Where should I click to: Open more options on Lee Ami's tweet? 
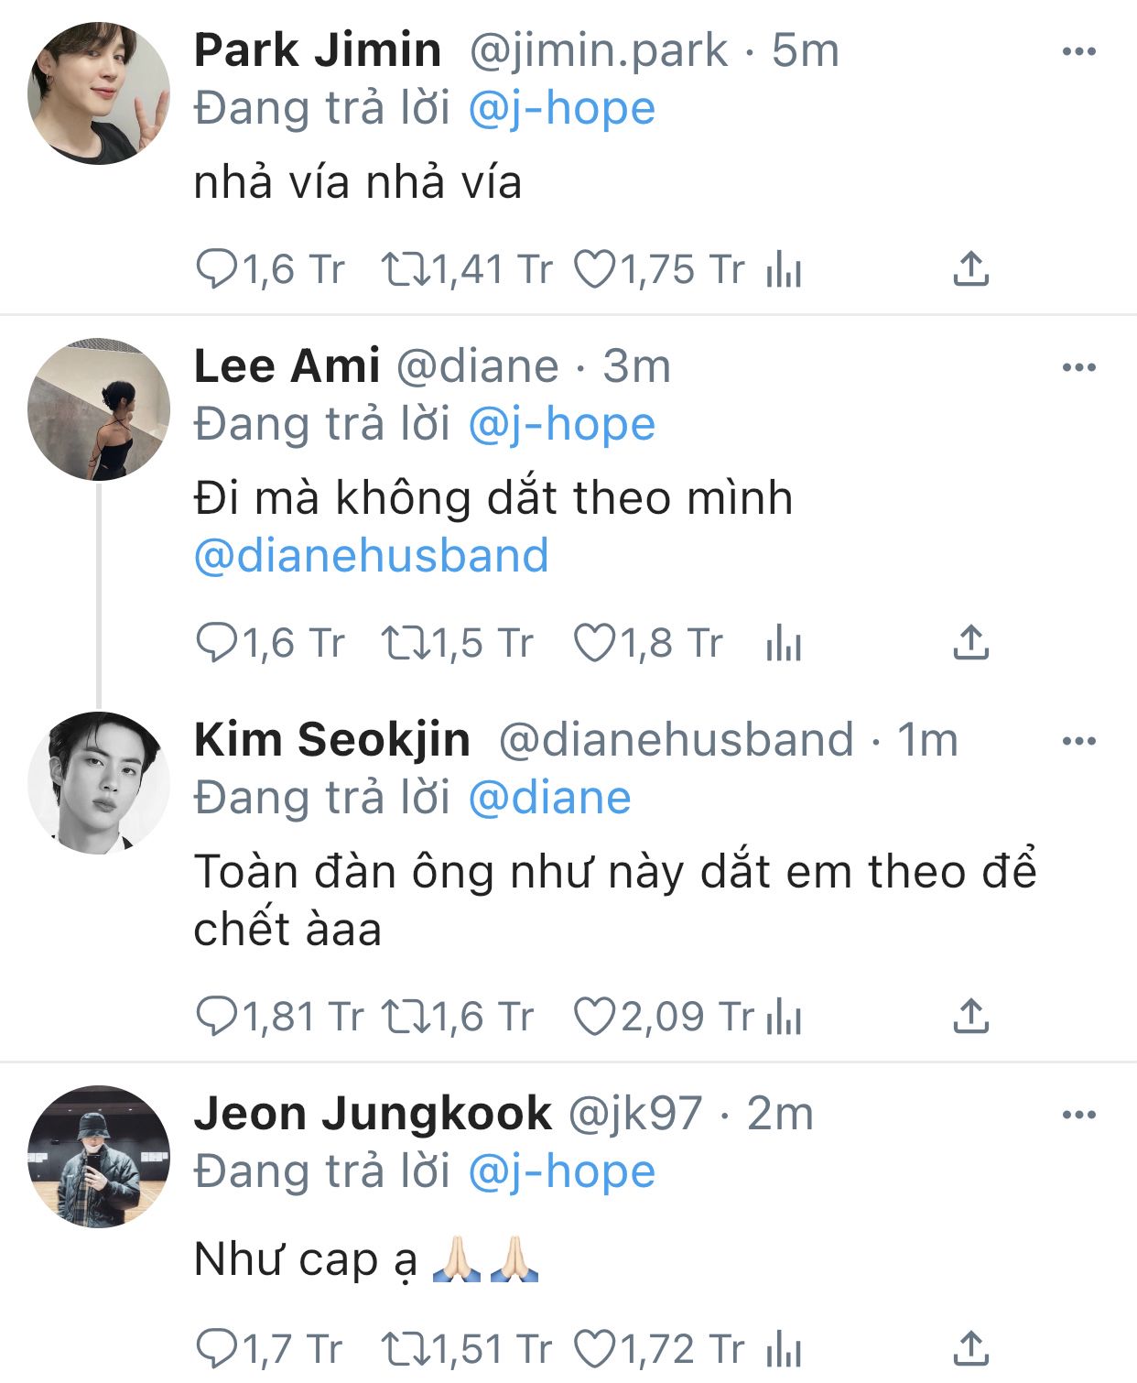click(1078, 367)
